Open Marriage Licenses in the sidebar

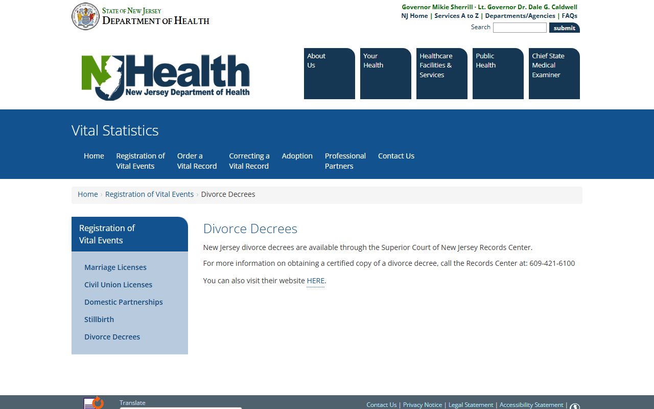point(115,267)
